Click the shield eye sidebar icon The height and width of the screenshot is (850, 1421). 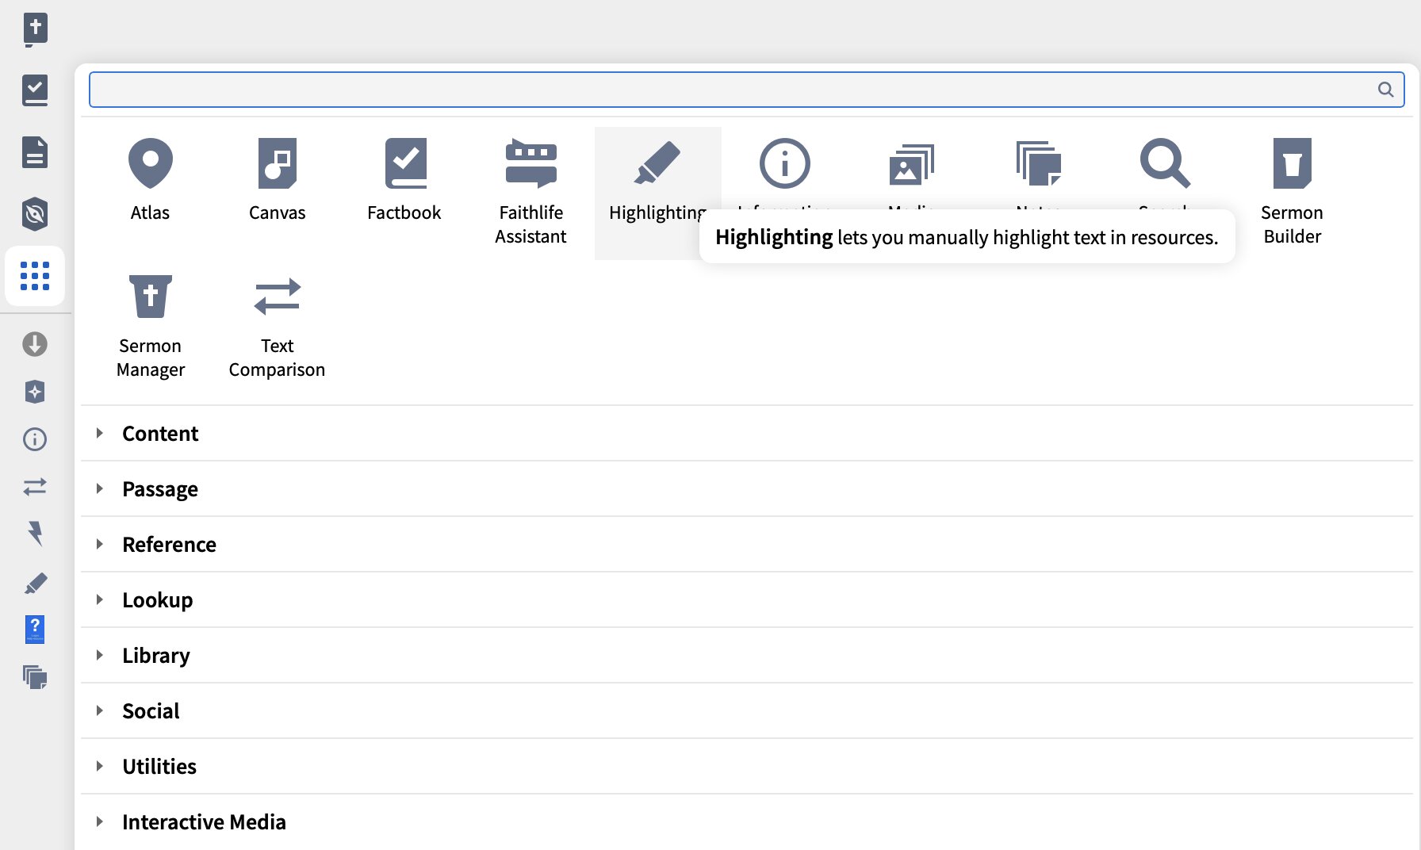point(35,214)
